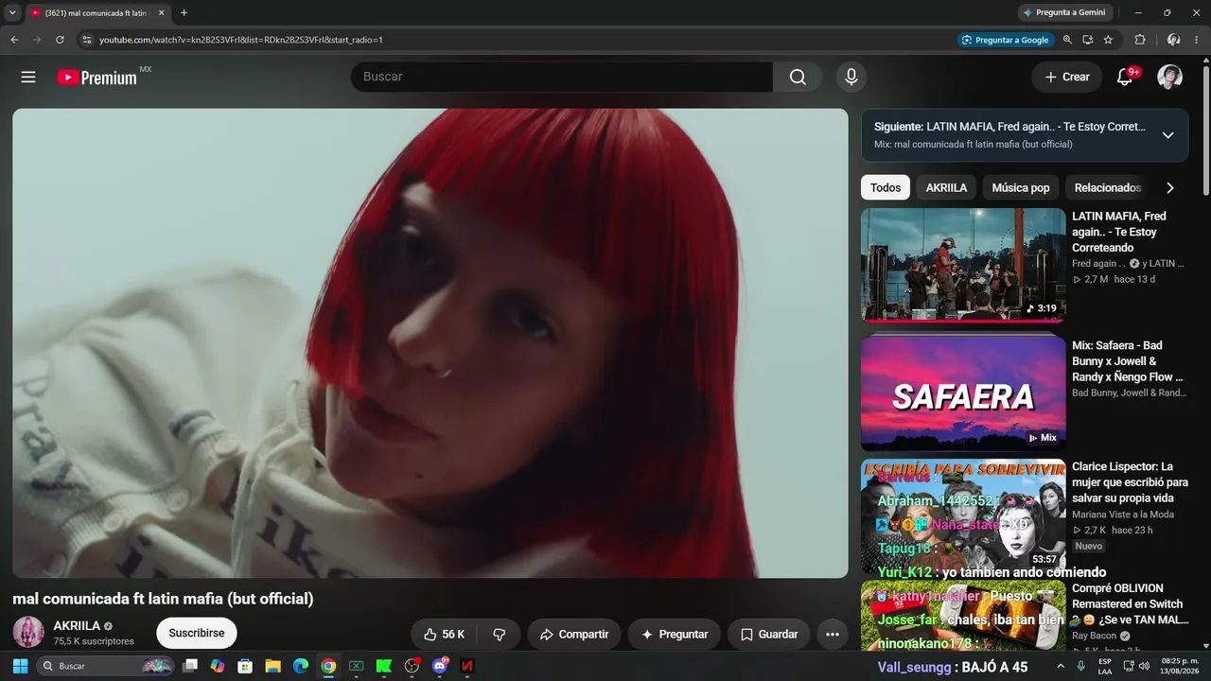Screen dimensions: 1211x681
Task: Close the mal comunicada tab
Action: [161, 13]
